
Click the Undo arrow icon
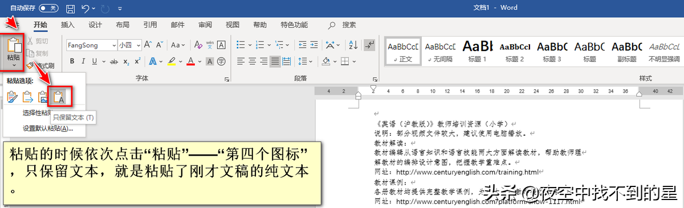[85, 9]
